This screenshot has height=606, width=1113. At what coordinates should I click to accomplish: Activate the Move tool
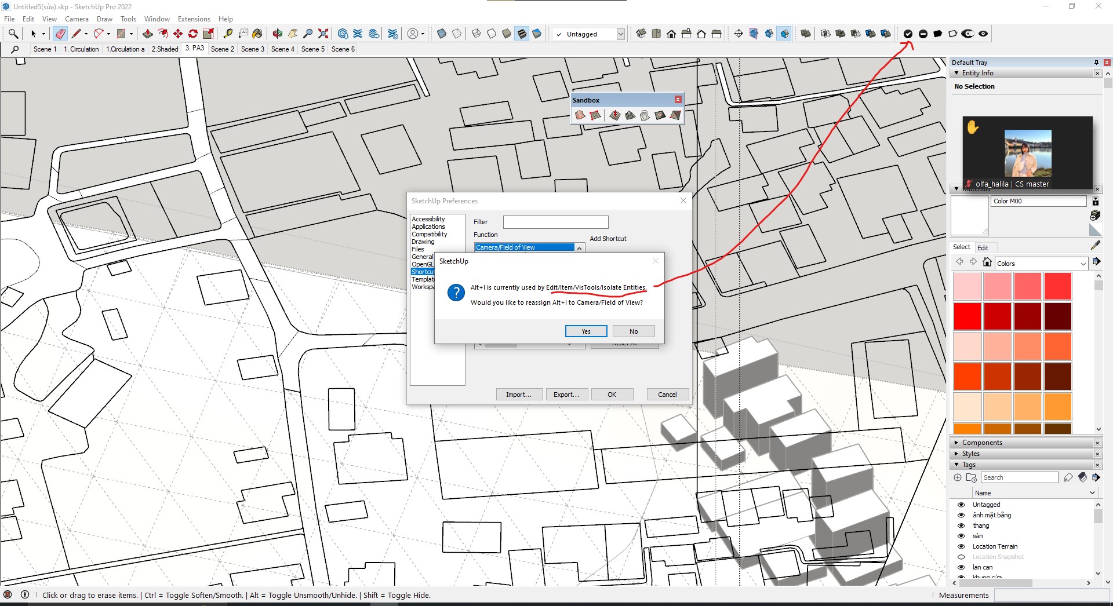(x=178, y=34)
